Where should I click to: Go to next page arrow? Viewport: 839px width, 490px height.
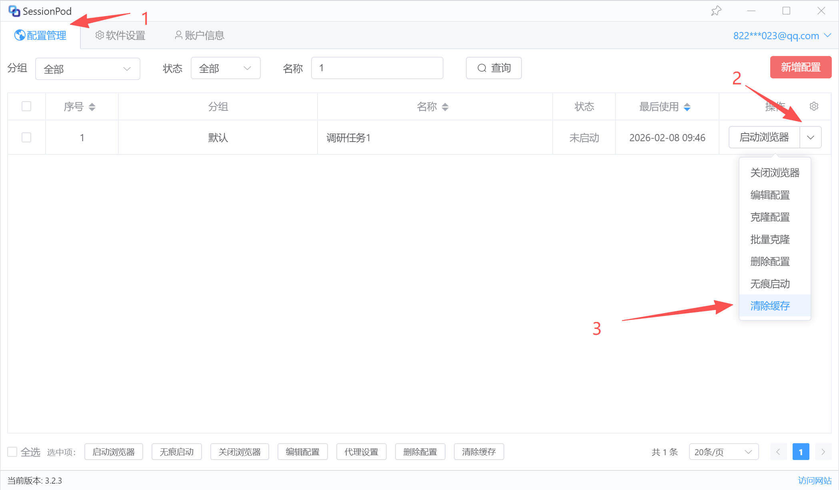[x=823, y=452]
